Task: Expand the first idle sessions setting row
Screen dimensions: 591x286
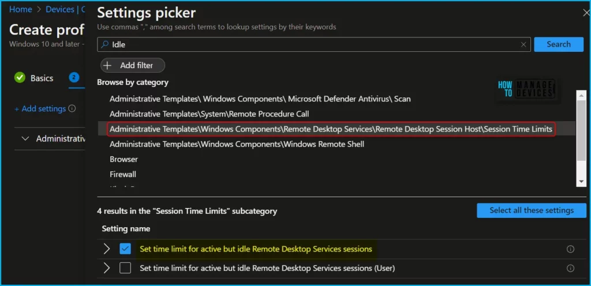Action: point(106,249)
